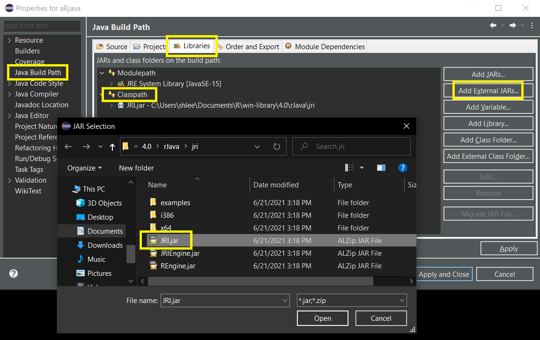This screenshot has height=340, width=540.
Task: Open 3D Objects in navigation pane
Action: (99, 203)
